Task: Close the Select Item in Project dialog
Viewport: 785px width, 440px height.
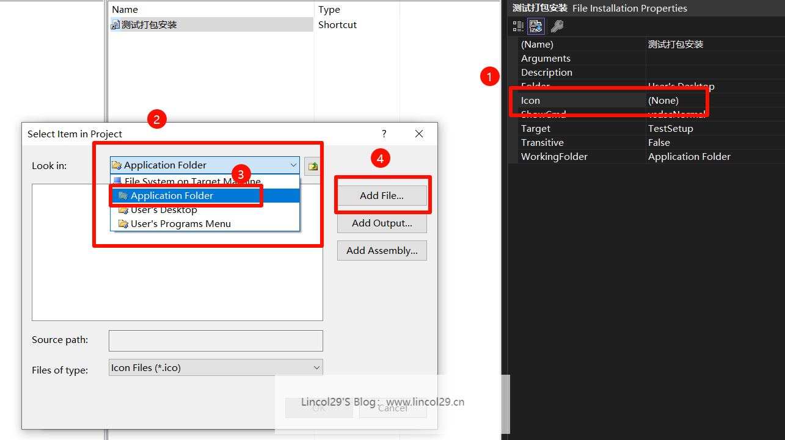Action: point(419,134)
